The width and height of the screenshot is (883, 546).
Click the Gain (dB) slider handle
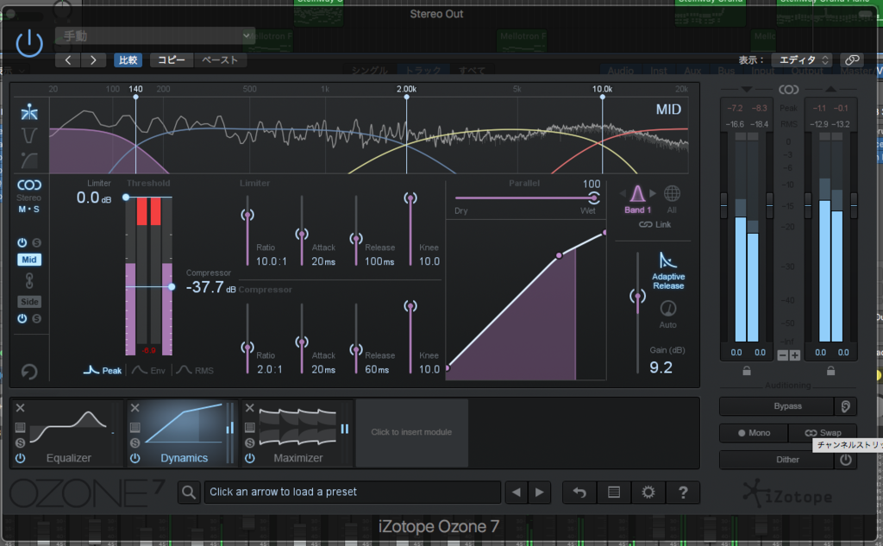point(637,296)
